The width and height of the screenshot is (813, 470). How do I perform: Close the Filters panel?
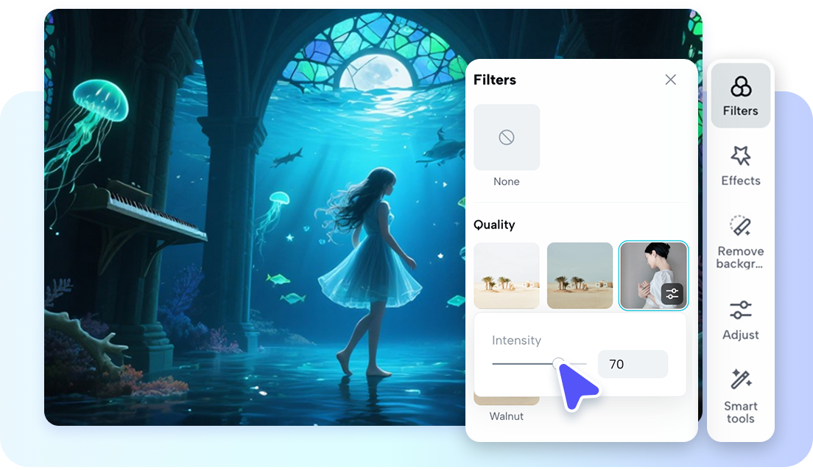(x=670, y=80)
